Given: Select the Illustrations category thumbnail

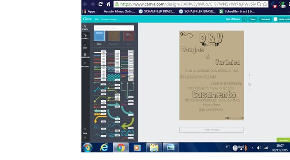Looking at the screenshot, I should (114, 36).
